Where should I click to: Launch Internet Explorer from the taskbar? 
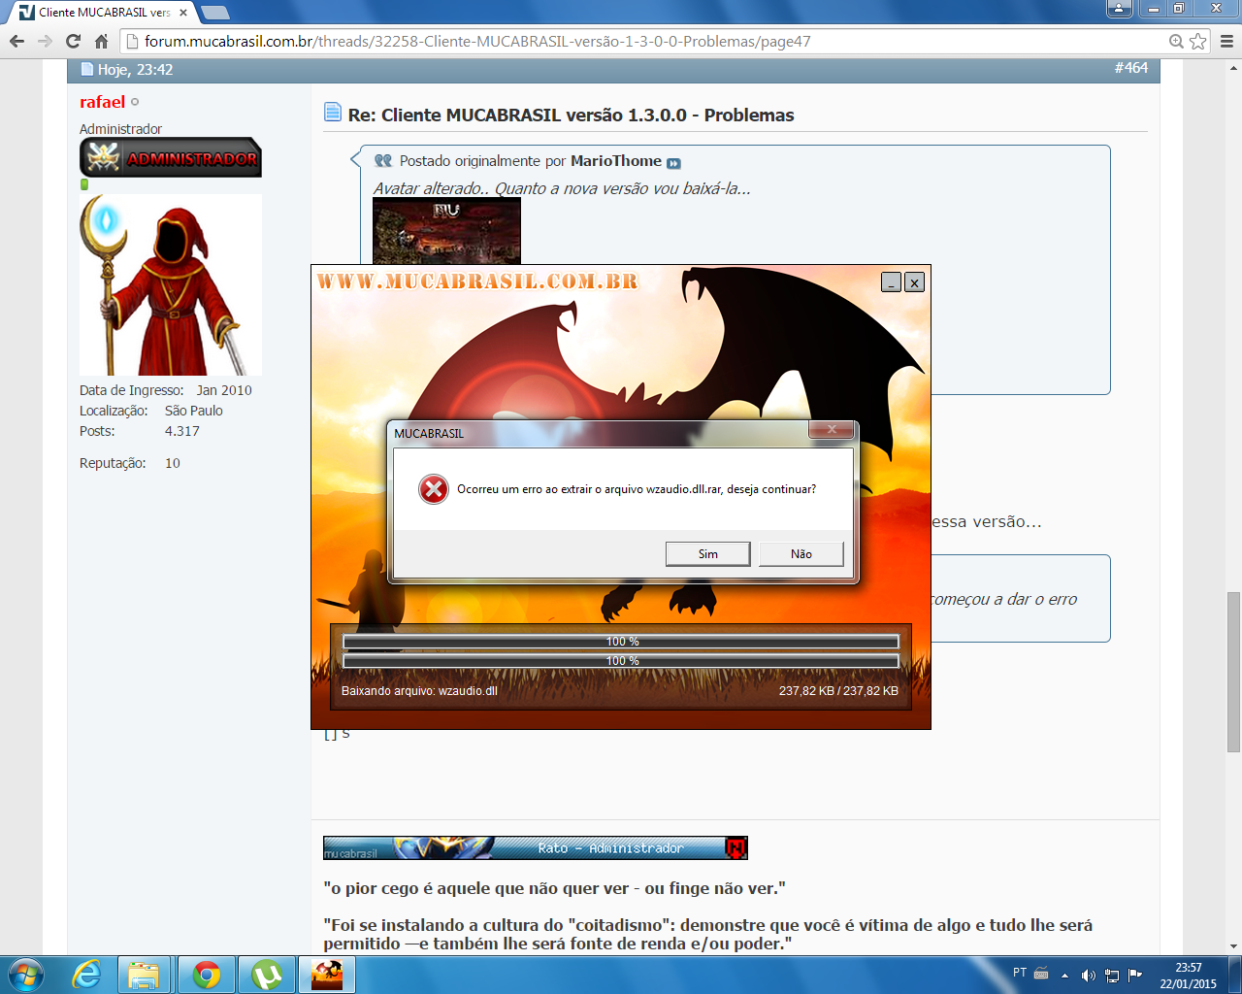point(86,975)
